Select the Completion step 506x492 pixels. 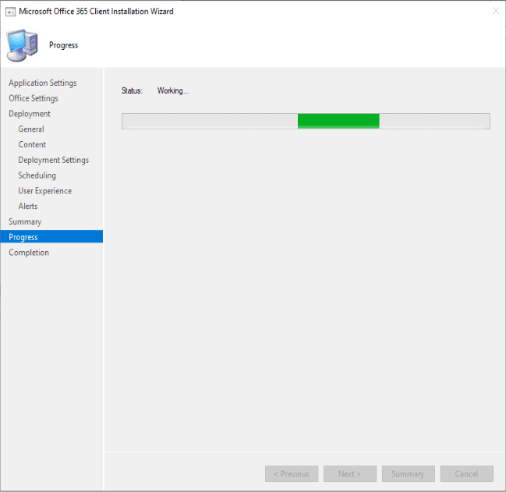tap(29, 253)
